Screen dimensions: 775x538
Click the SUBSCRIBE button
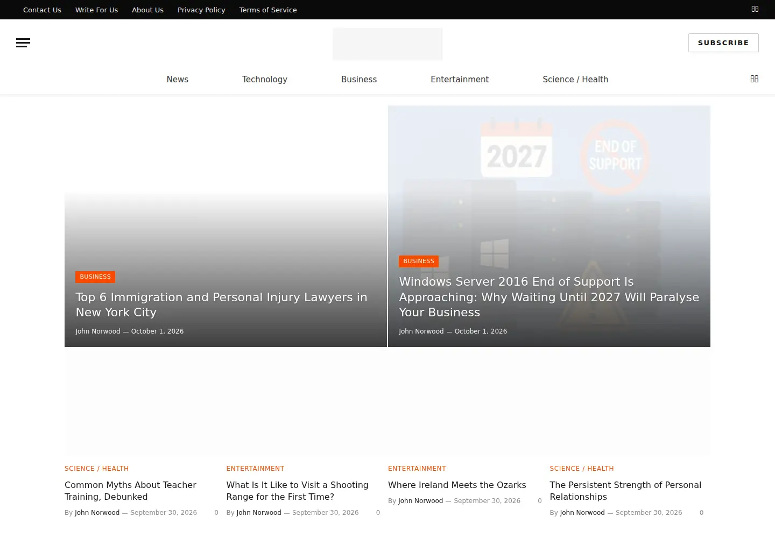(x=723, y=43)
